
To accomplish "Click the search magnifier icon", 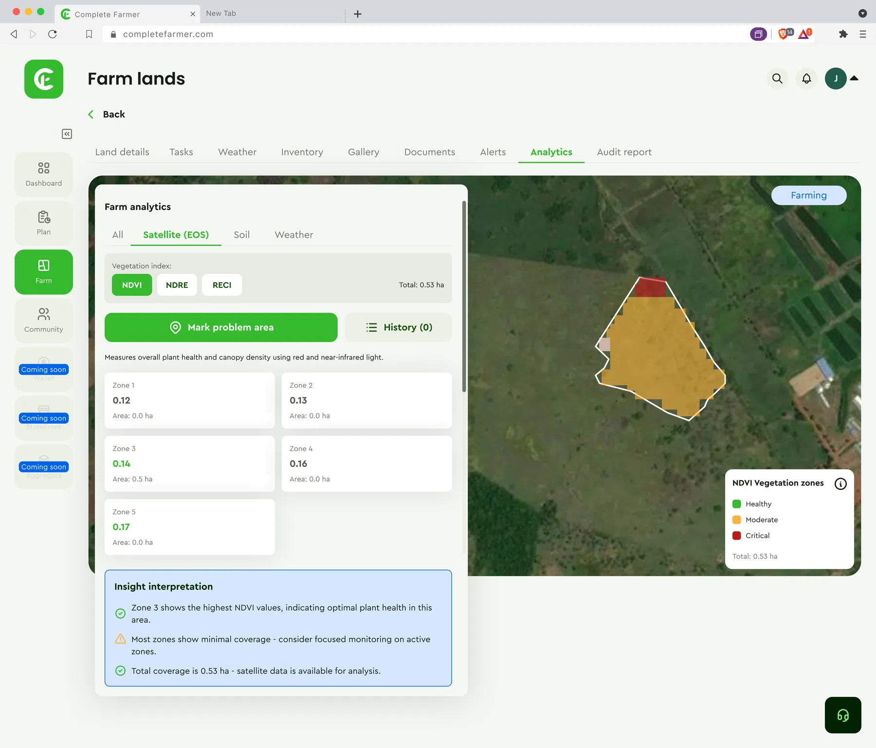I will tap(777, 78).
